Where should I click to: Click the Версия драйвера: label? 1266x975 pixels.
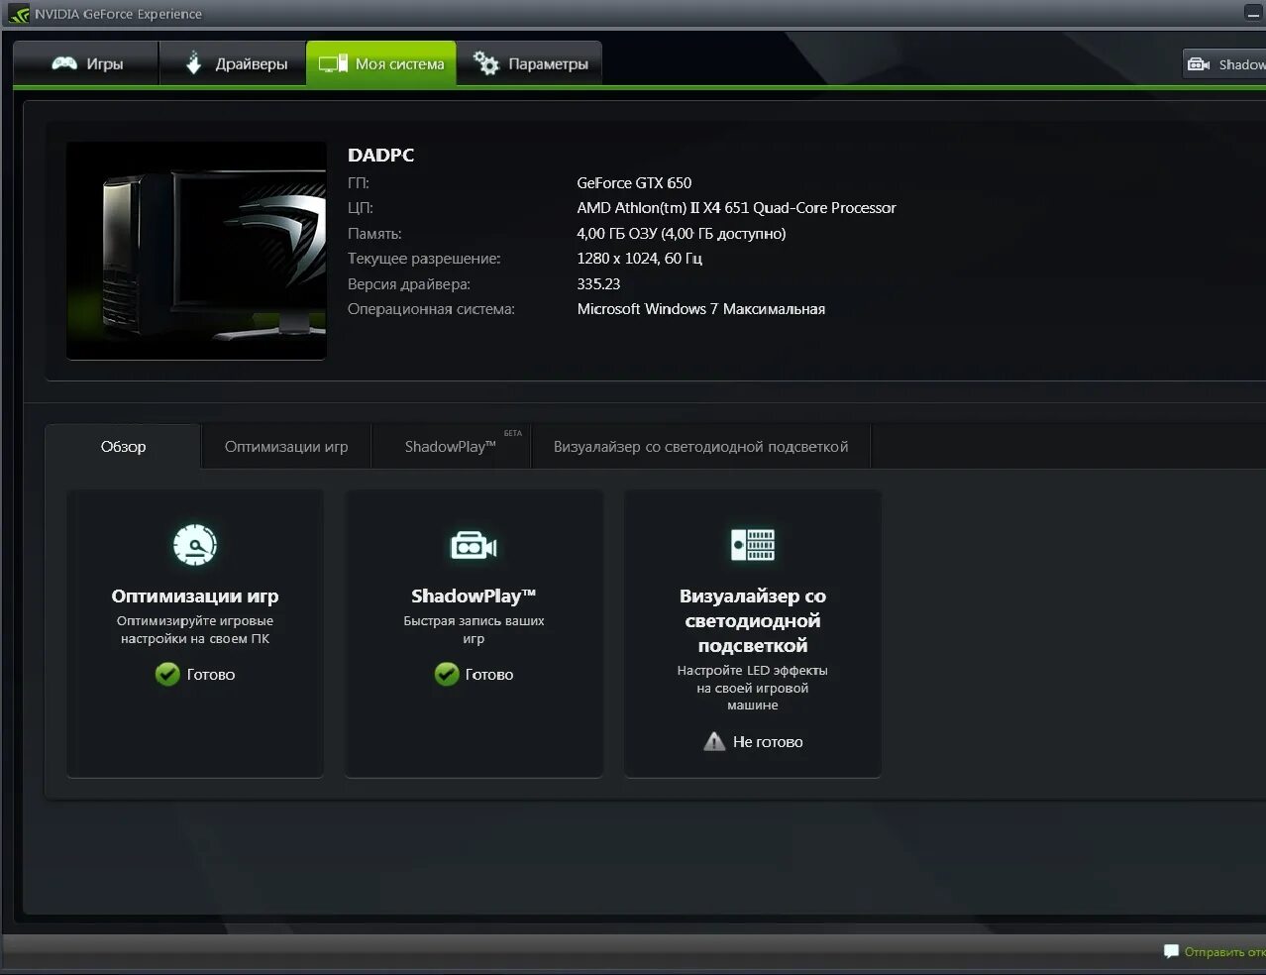409,284
